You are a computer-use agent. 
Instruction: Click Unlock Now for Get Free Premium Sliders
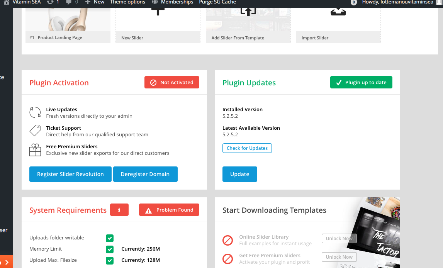tap(339, 257)
